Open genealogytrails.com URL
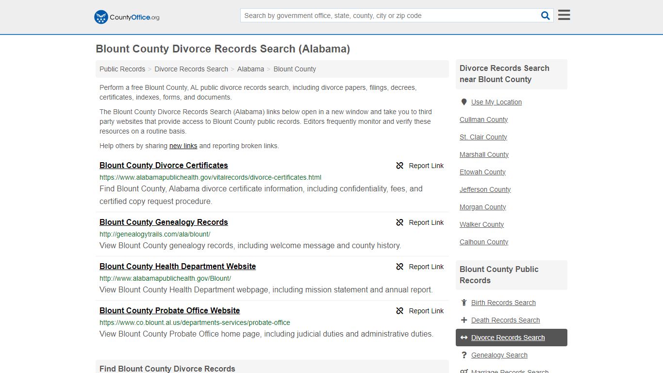This screenshot has height=373, width=663. tap(155, 234)
